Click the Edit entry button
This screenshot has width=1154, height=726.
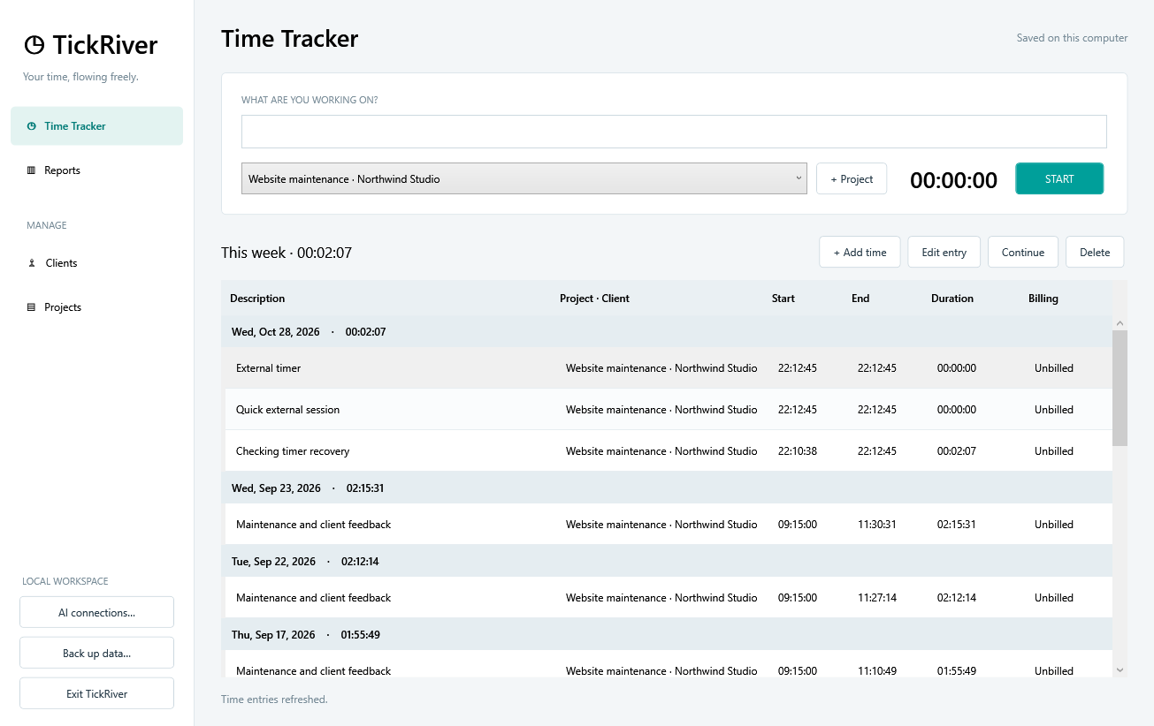pyautogui.click(x=944, y=252)
